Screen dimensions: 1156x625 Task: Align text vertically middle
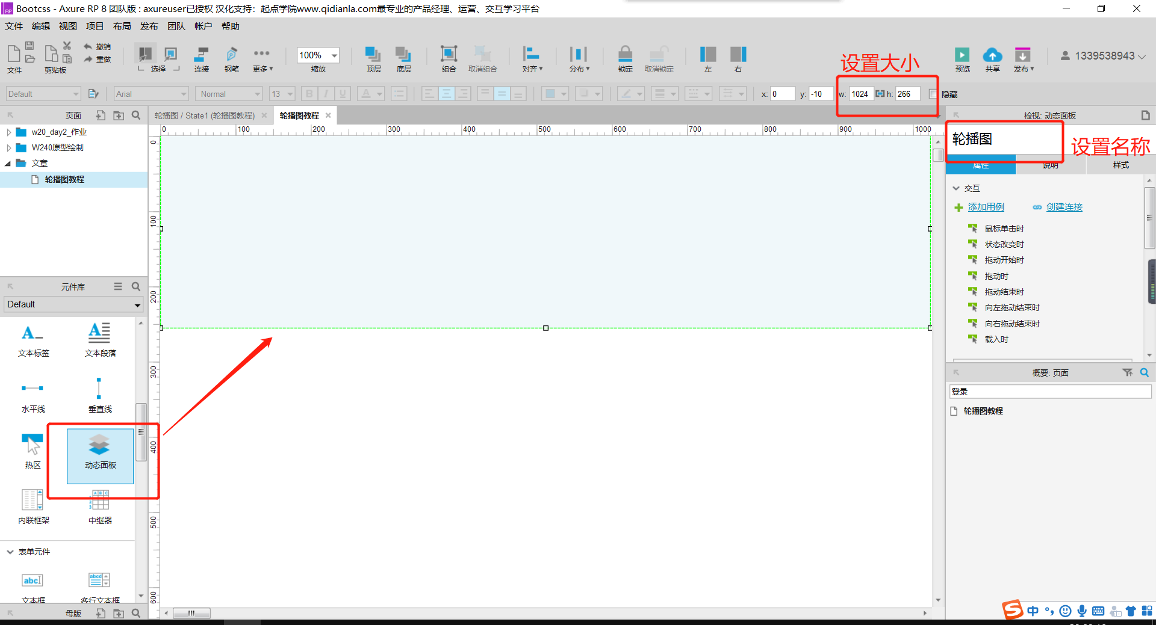pos(502,94)
